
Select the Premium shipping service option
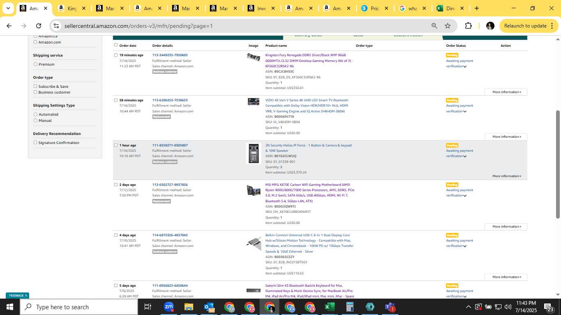point(35,64)
